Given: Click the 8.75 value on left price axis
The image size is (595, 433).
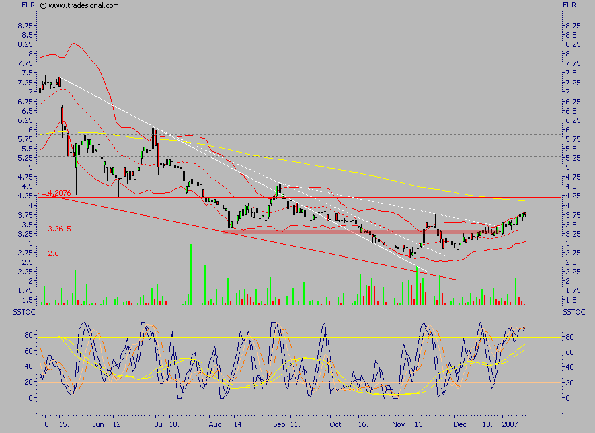Looking at the screenshot, I should pyautogui.click(x=25, y=26).
